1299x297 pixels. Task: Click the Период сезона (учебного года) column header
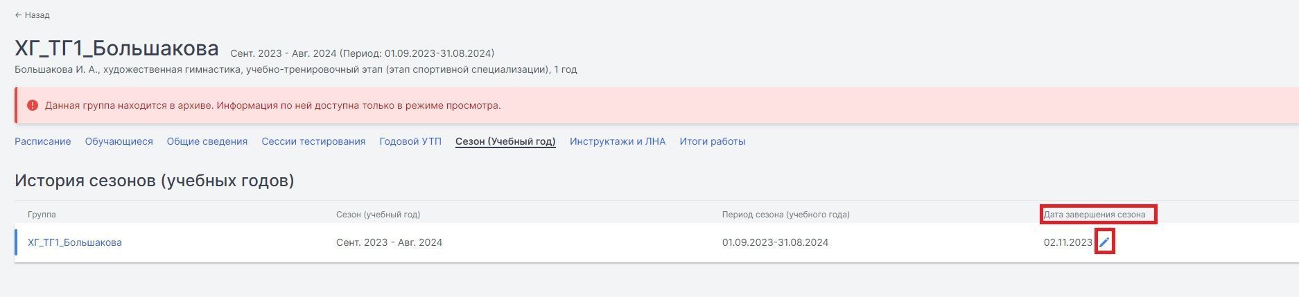(786, 215)
